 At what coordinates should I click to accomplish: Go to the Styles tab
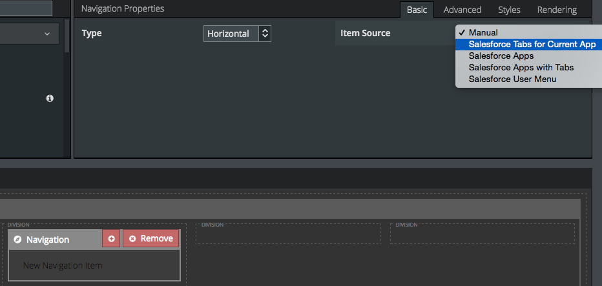[509, 10]
